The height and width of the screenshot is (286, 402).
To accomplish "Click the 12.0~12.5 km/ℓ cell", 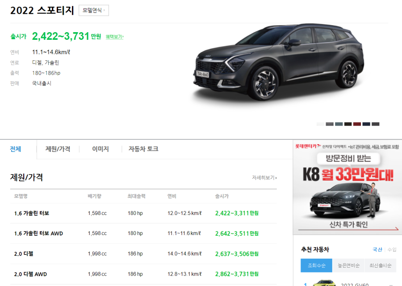I will click(184, 213).
